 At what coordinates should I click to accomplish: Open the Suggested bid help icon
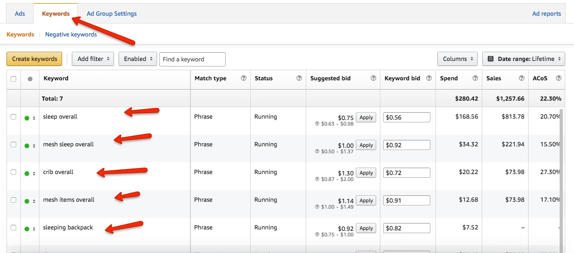tap(373, 78)
